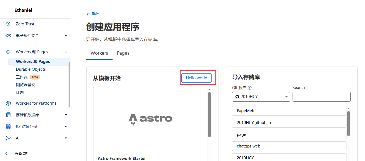Open the Git account 2010HCY dropdown
The image size is (365, 161).
pos(261,97)
